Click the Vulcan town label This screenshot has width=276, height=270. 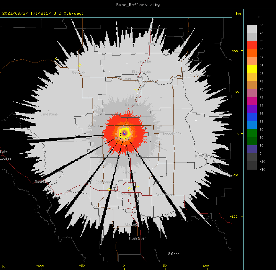coord(174,254)
